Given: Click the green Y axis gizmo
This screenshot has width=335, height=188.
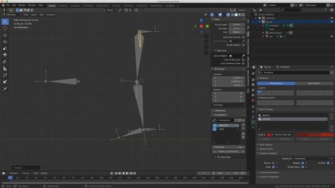Looking at the screenshot, I should (207, 26).
